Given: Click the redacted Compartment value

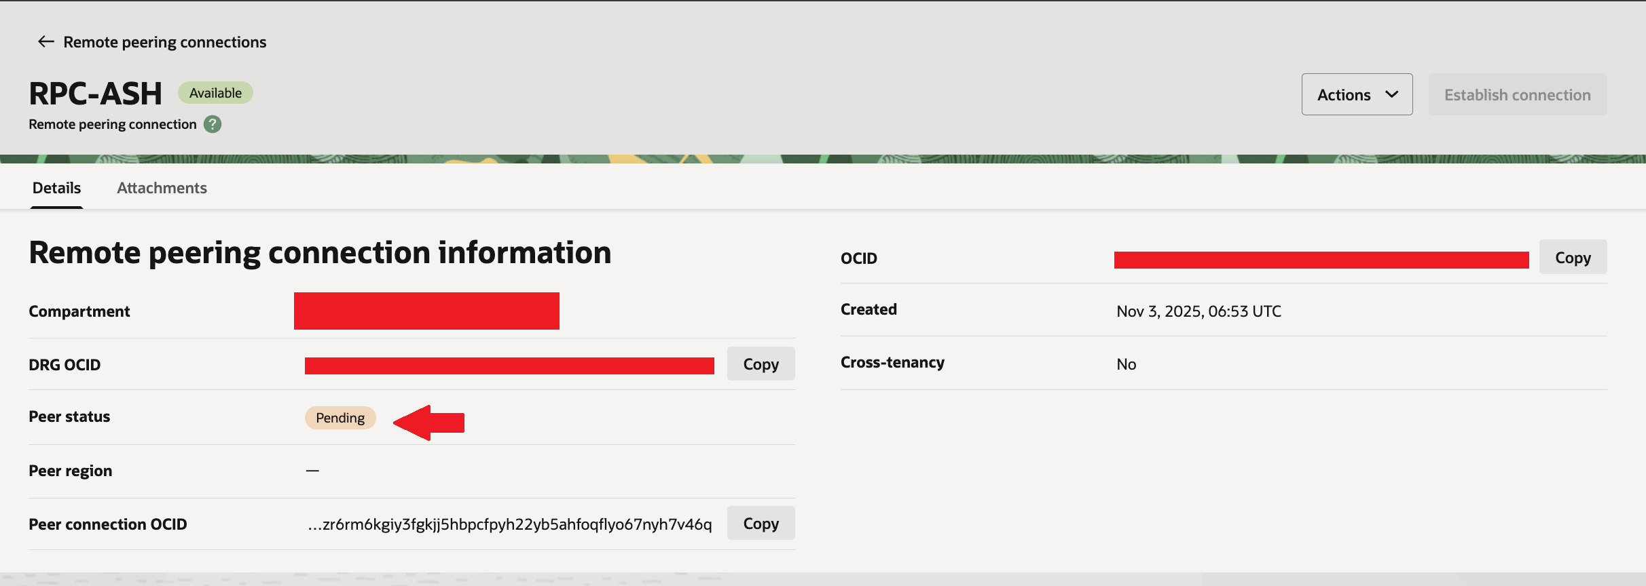Looking at the screenshot, I should click(x=426, y=311).
